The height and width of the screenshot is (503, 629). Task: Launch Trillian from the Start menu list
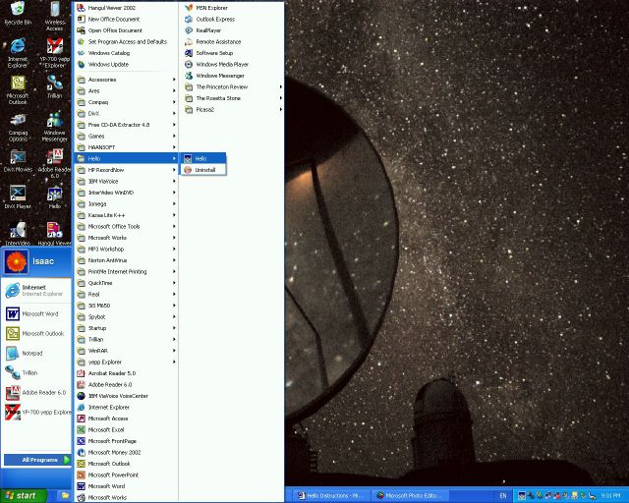tap(36, 372)
